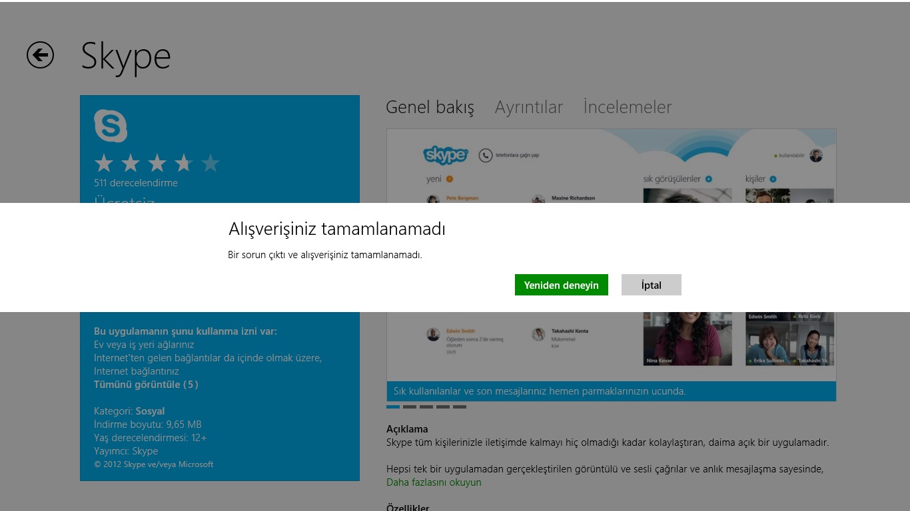The image size is (910, 511).
Task: Click the Açıklama heading
Action: 407,429
